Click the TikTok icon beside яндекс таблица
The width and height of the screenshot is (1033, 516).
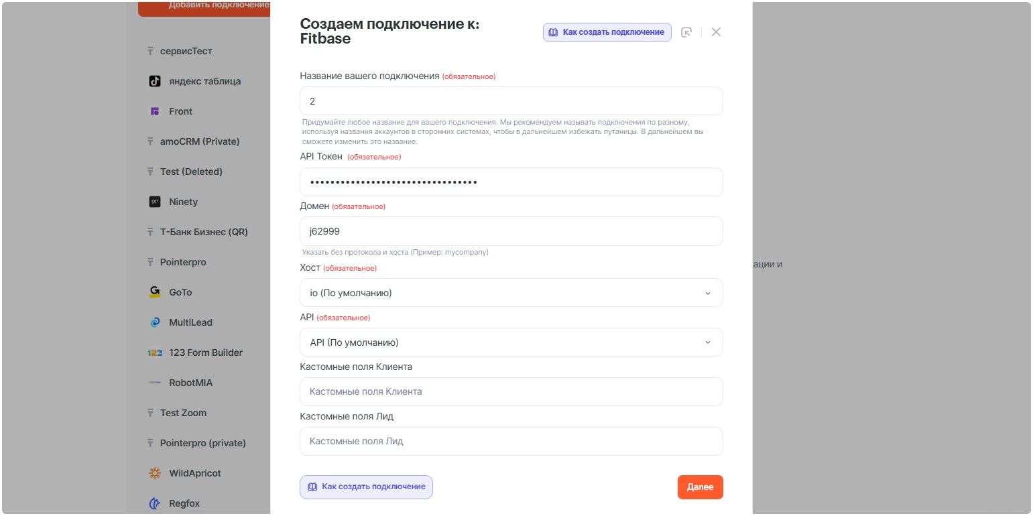click(155, 81)
